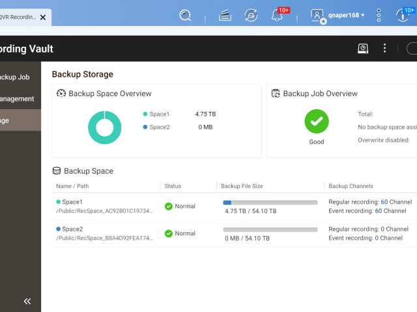This screenshot has width=417, height=312.
Task: Open the notifications bell icon
Action: (x=278, y=15)
